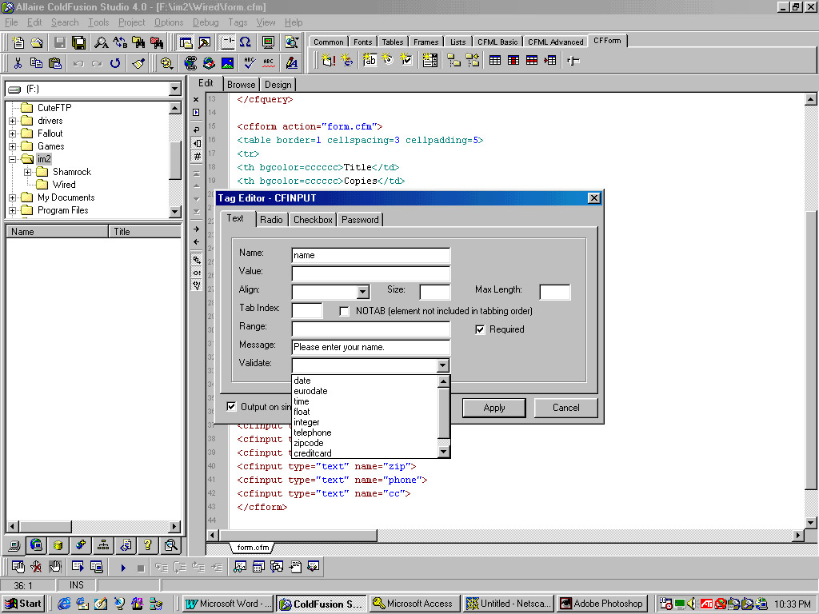Click the Cancel button
This screenshot has width=819, height=614.
pyautogui.click(x=566, y=408)
